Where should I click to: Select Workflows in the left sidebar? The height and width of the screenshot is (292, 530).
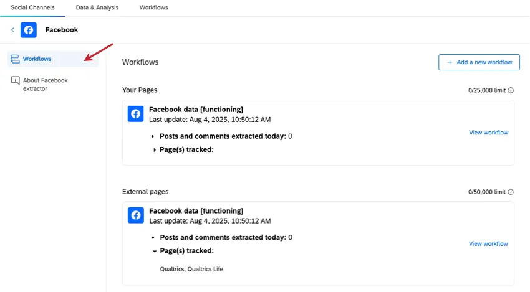[x=37, y=59]
